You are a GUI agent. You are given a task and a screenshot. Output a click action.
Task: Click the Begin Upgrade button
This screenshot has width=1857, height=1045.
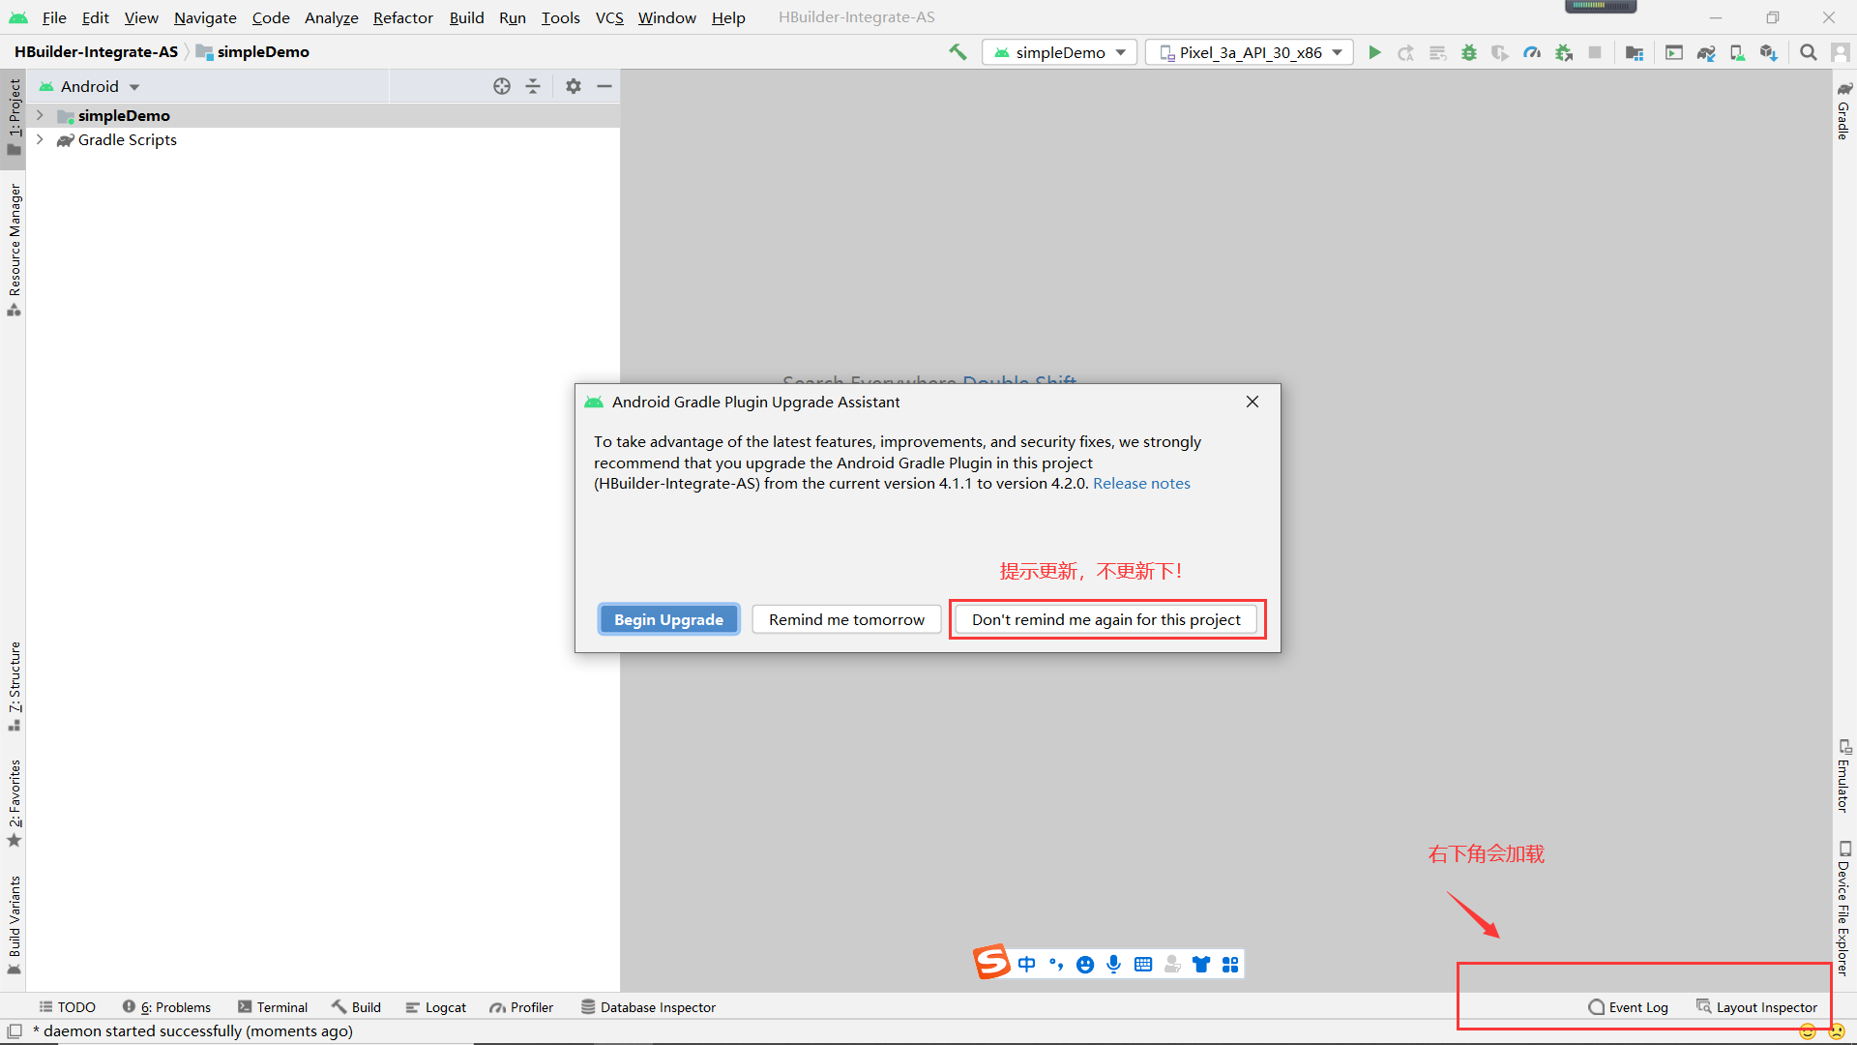668,619
